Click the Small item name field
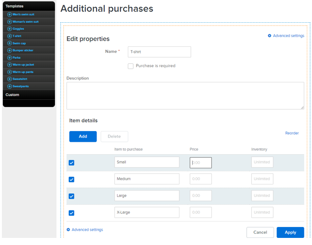 pyautogui.click(x=147, y=162)
